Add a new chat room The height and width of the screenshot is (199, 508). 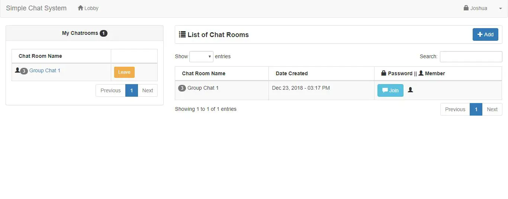click(485, 34)
